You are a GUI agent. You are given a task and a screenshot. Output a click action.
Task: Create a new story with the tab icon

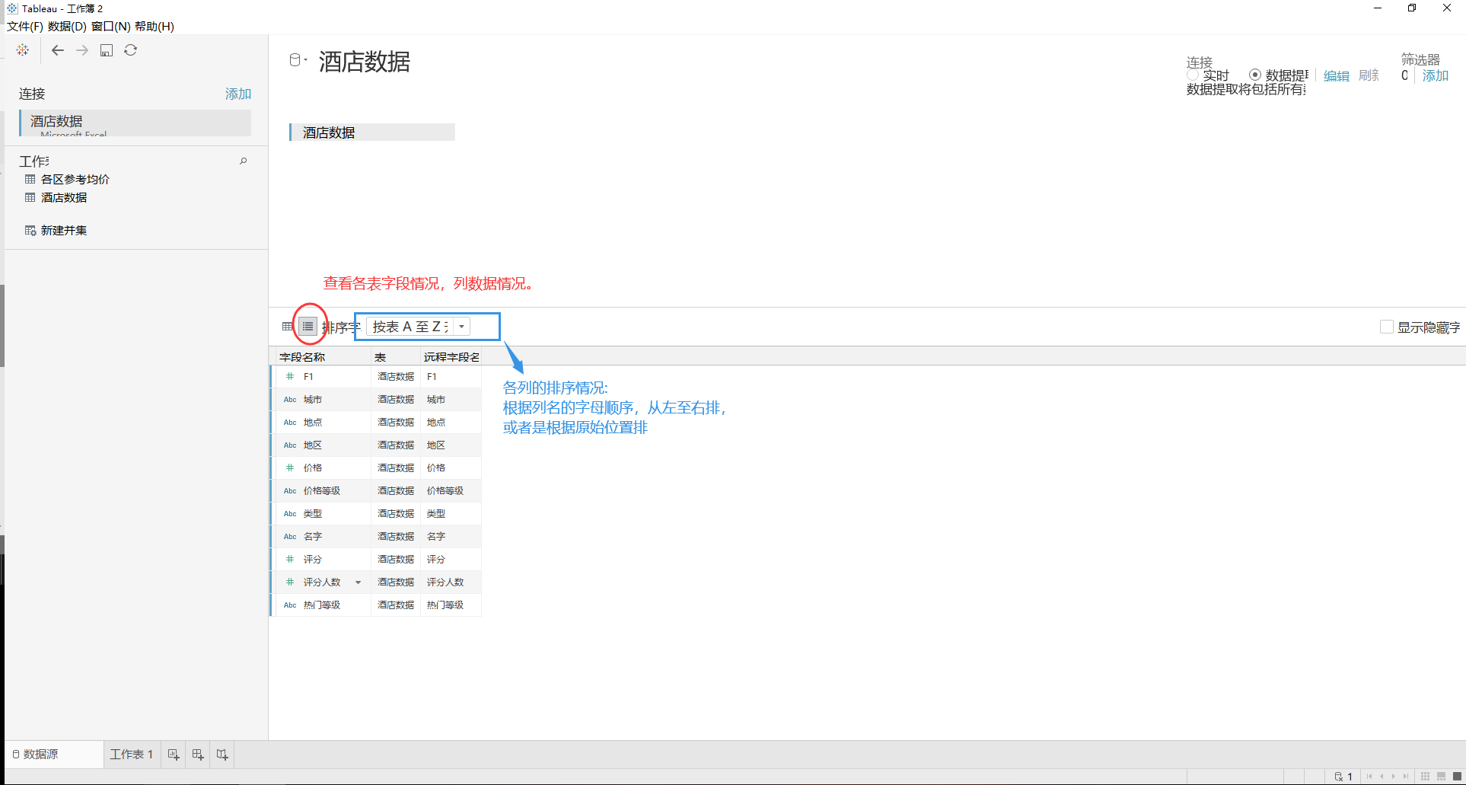(222, 755)
